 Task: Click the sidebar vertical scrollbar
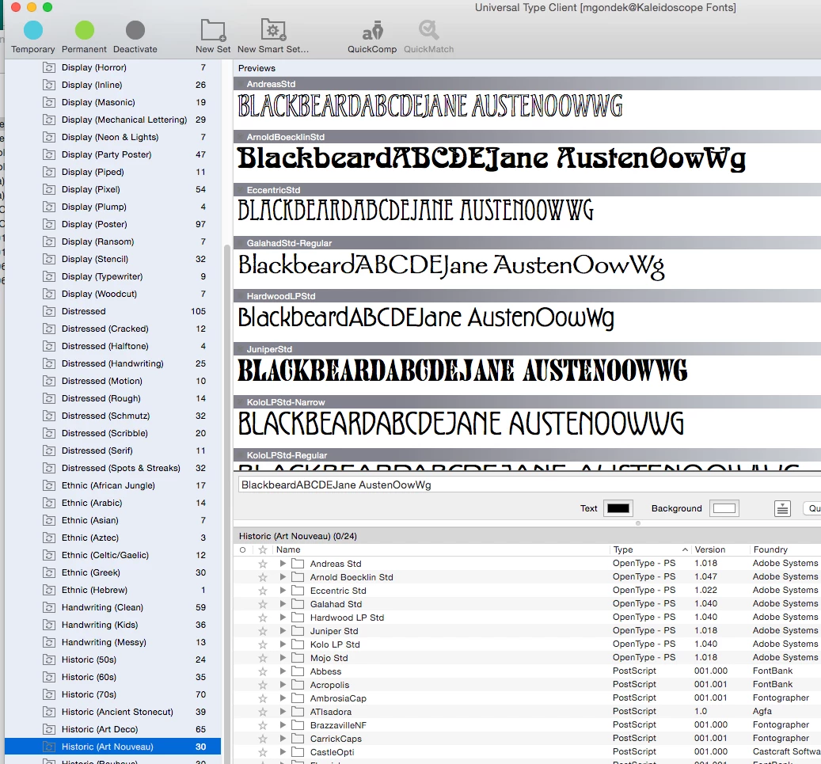click(x=226, y=503)
